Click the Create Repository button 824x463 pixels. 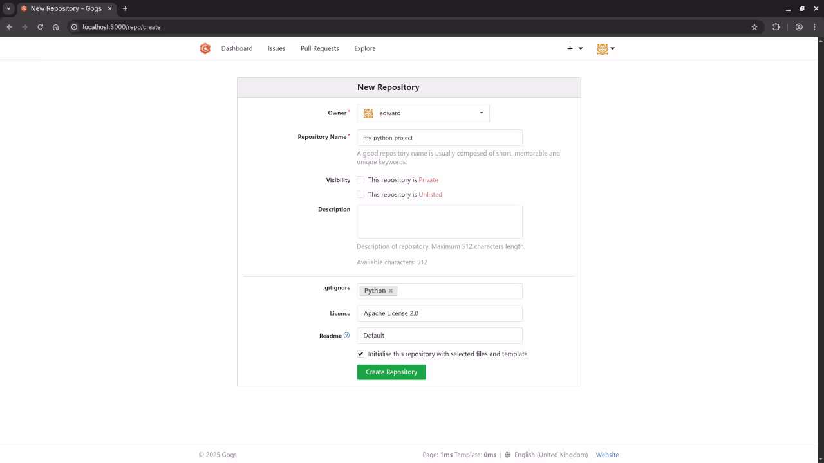391,372
